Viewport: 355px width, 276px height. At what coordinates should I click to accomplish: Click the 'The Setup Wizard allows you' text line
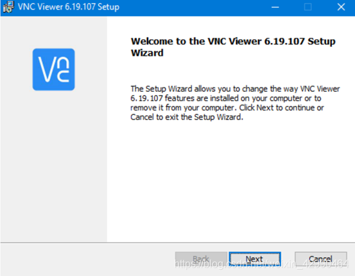(x=235, y=89)
